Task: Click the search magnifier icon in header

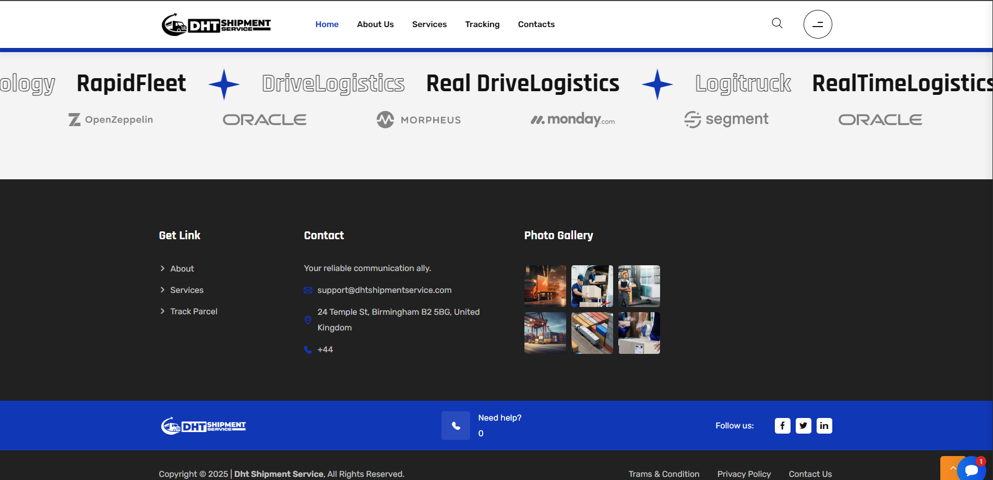Action: (x=777, y=23)
